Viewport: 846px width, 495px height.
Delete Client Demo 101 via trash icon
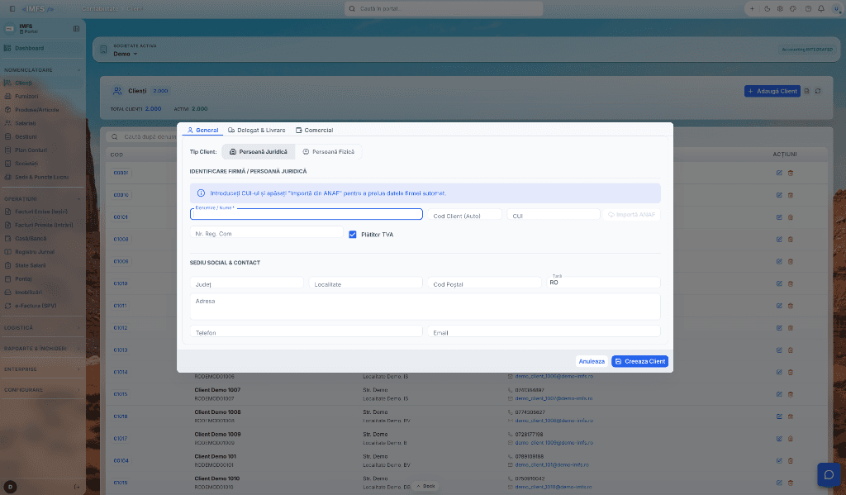tap(791, 460)
